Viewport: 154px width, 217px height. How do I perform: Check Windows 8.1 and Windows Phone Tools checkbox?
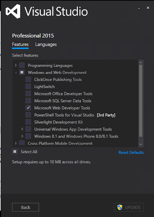click(x=28, y=136)
